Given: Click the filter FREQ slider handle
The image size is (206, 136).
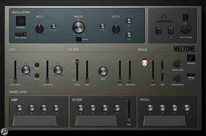Looking at the screenshot, I should [77, 61].
